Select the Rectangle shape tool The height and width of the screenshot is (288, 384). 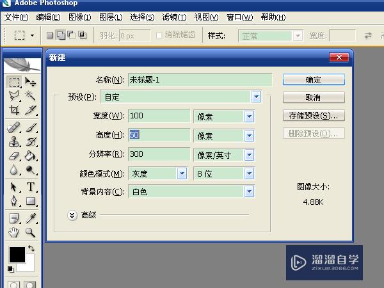pos(30,201)
